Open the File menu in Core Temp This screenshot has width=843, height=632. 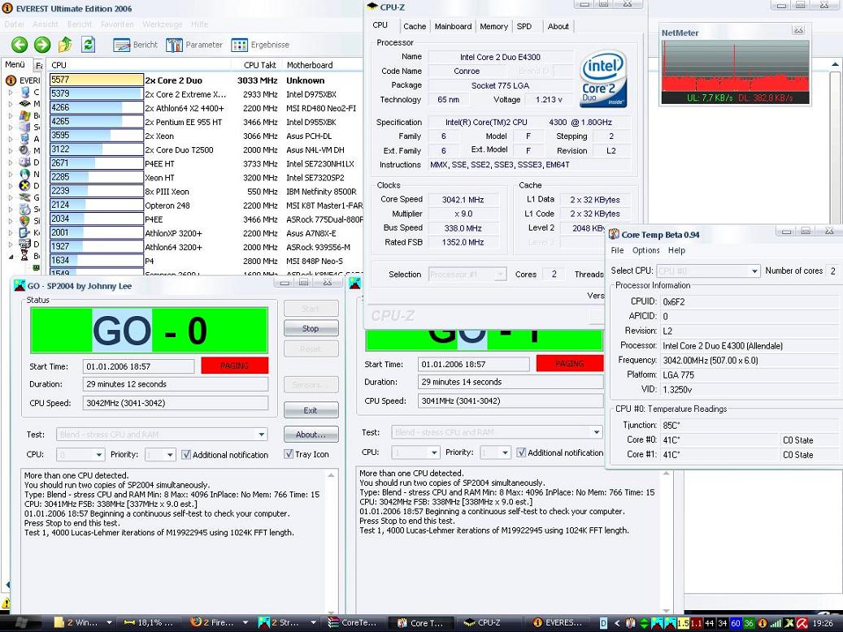tap(617, 250)
